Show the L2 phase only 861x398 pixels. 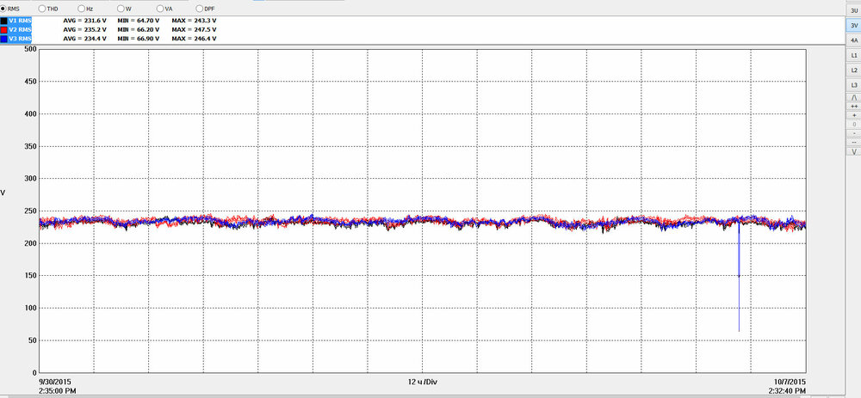coord(853,70)
